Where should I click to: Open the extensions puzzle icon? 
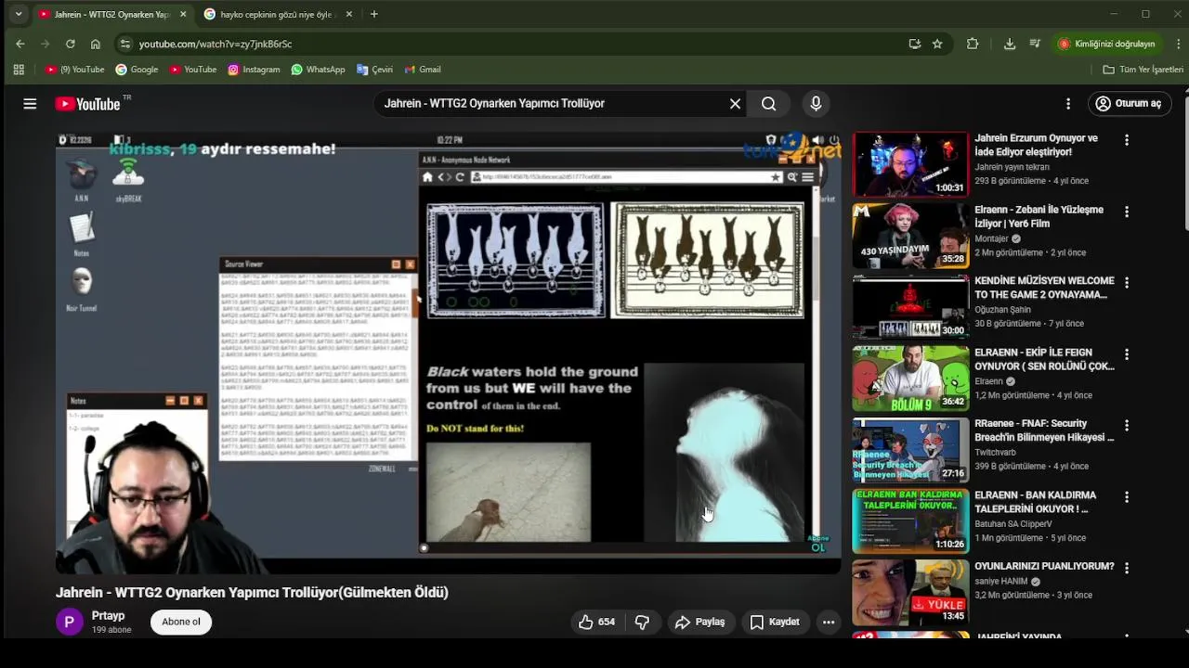(973, 44)
